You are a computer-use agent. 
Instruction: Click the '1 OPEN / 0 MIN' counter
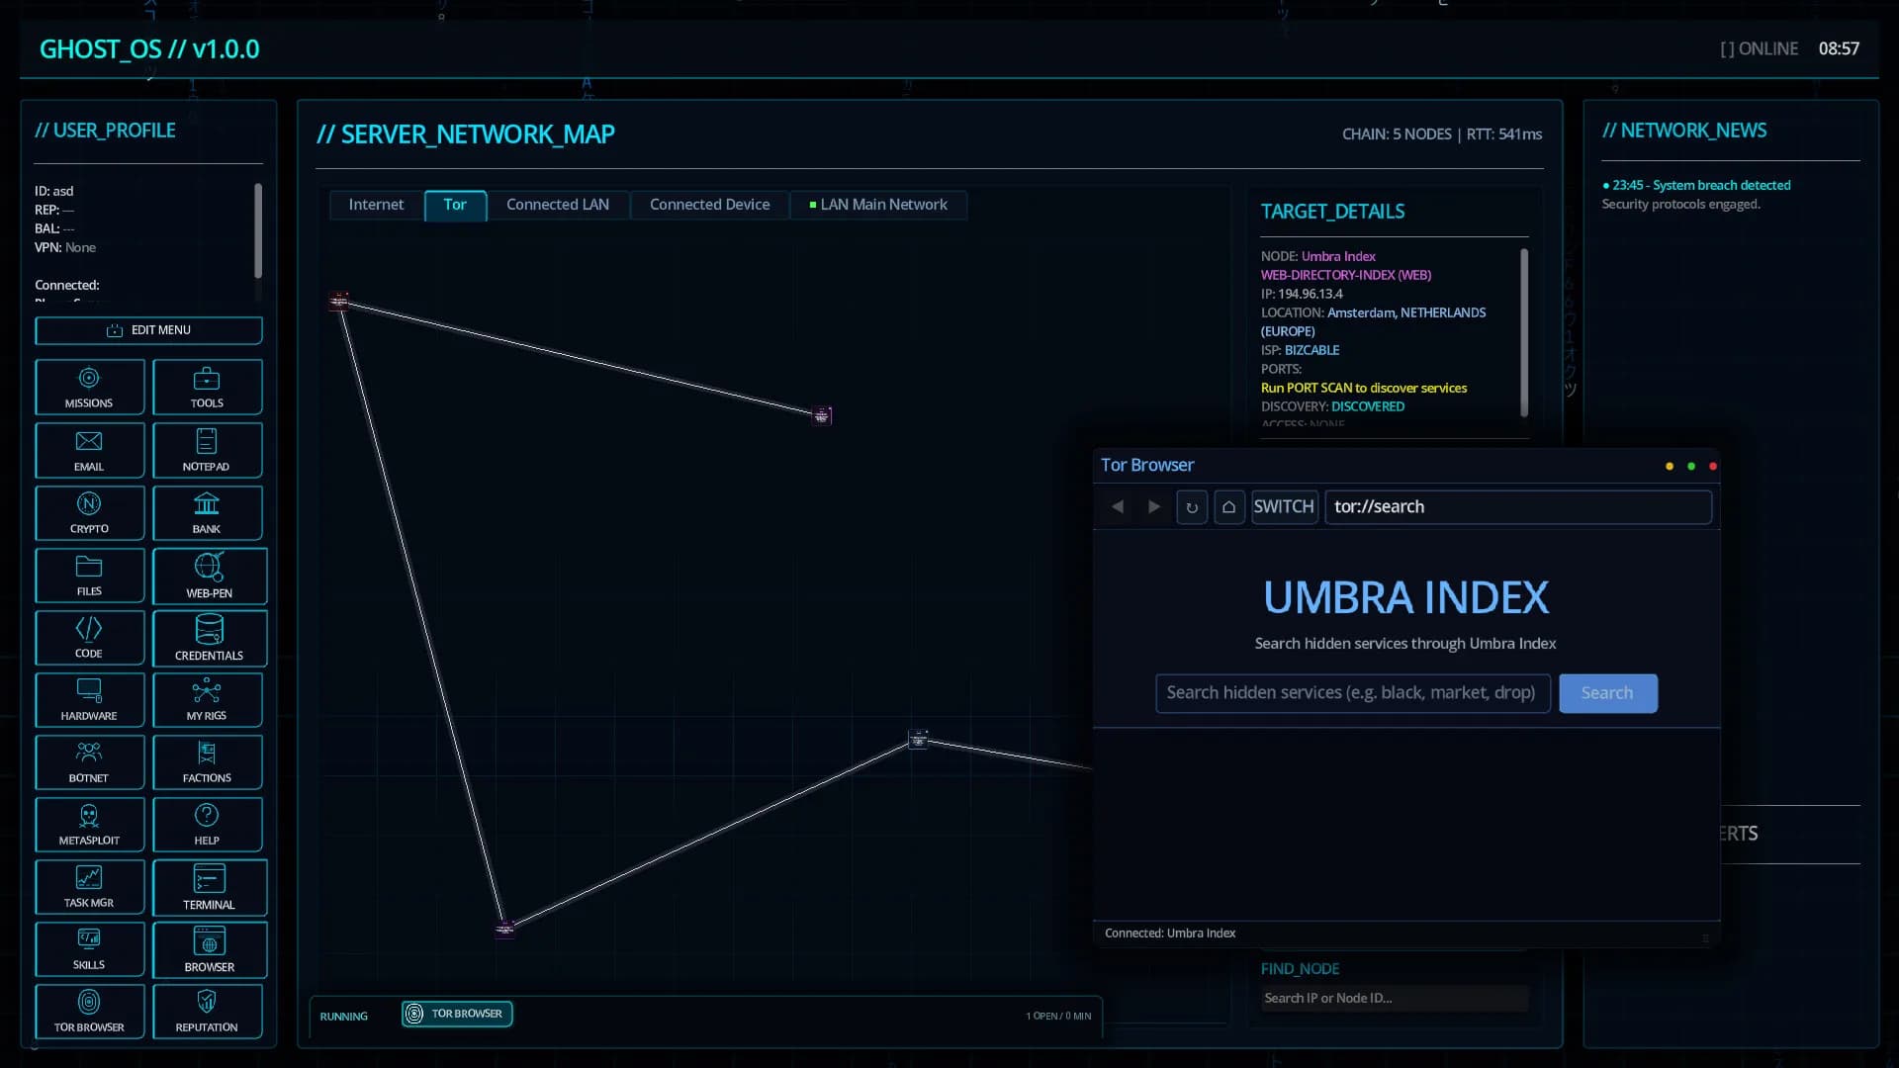pos(1058,1016)
